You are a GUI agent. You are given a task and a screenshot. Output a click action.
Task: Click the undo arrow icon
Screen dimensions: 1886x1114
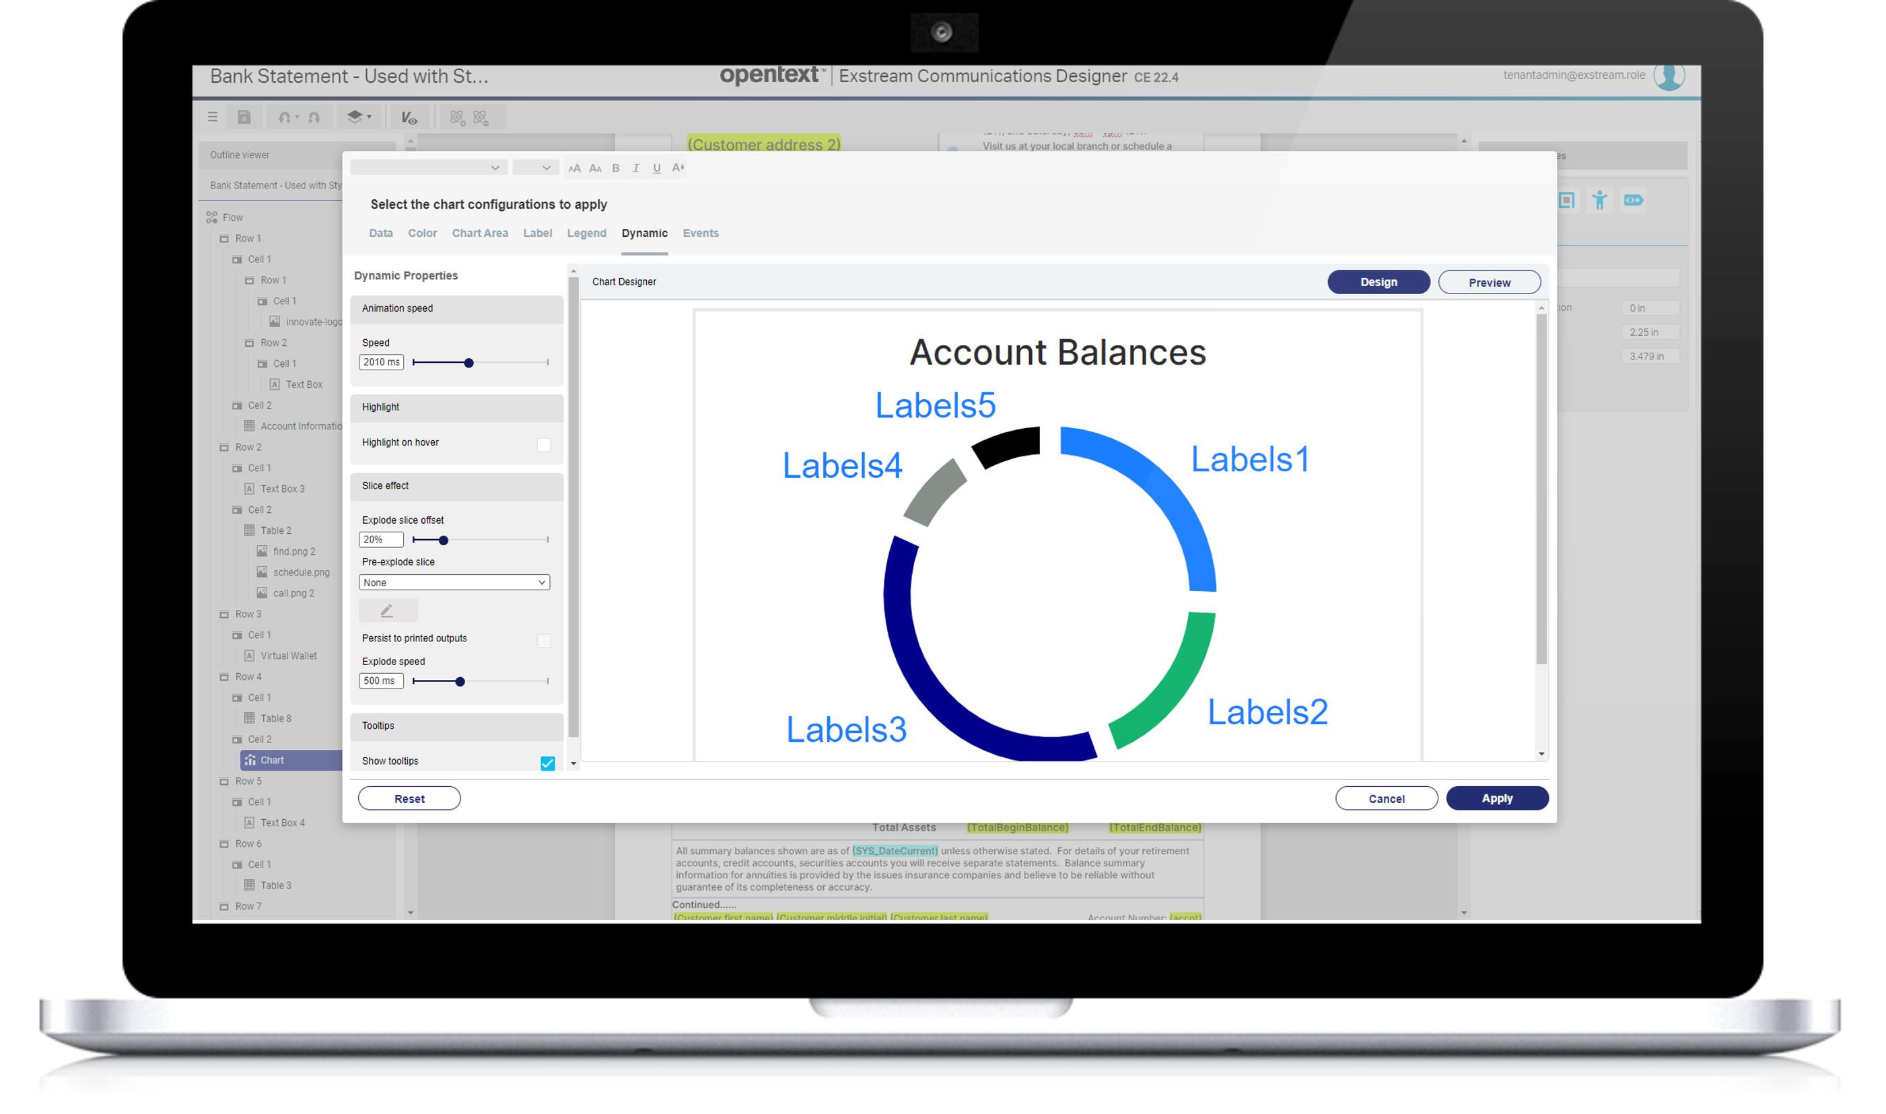click(x=285, y=117)
